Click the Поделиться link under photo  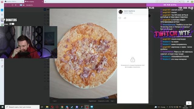click(x=92, y=101)
